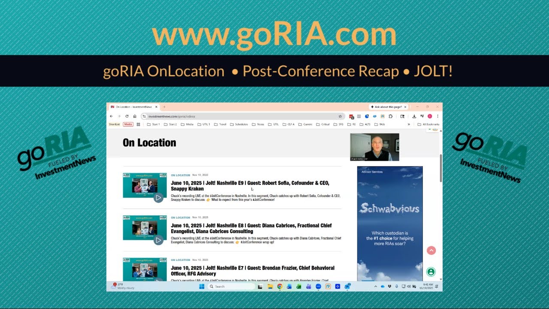The width and height of the screenshot is (549, 309).
Task: Play the Robert Sofia E9 video
Action: [158, 198]
